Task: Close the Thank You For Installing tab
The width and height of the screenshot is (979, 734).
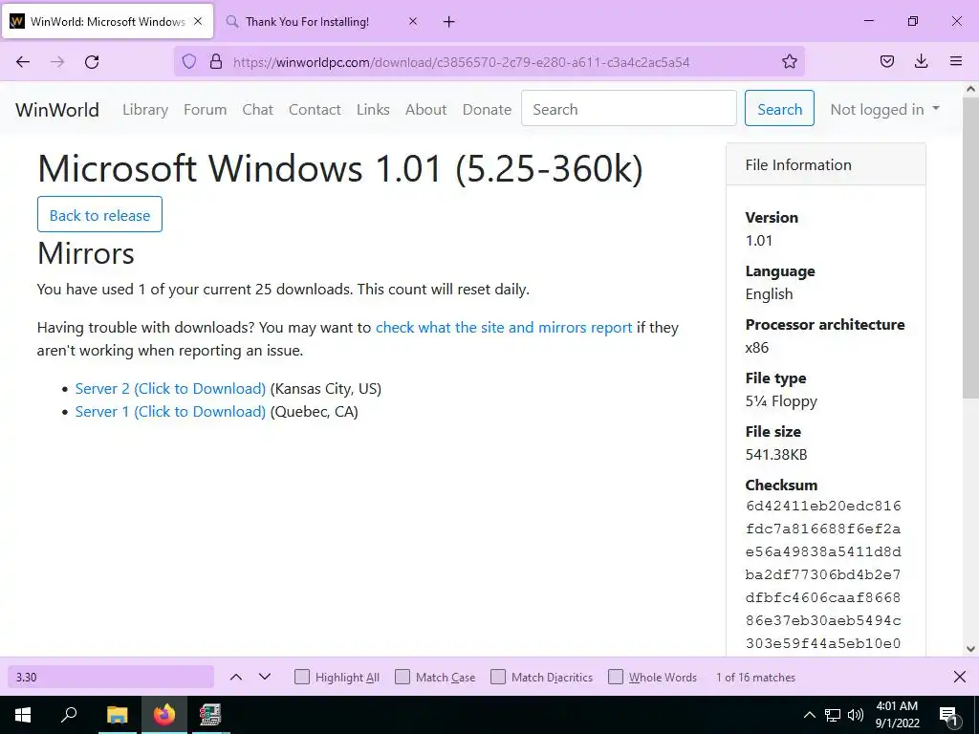Action: click(x=413, y=21)
